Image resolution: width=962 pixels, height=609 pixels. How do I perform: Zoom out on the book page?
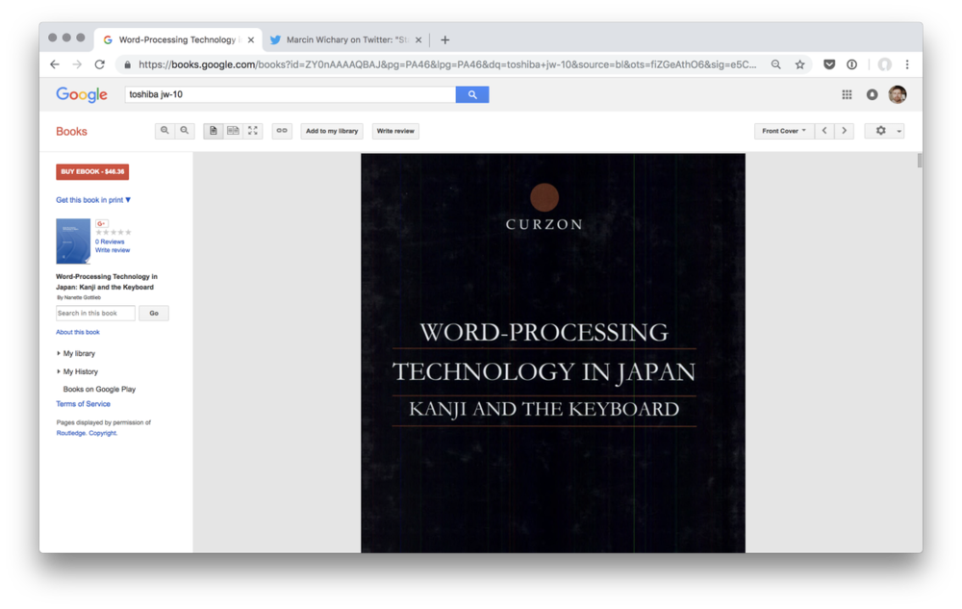[184, 131]
